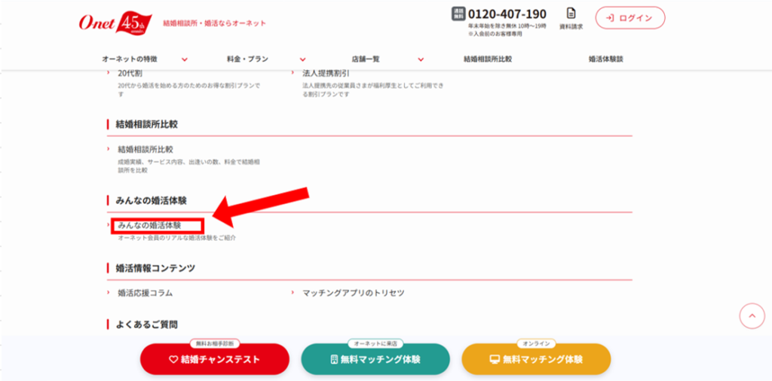Click the オーネット会員のリアルな婚活体験をご紹介 description
772x381 pixels.
[x=177, y=238]
